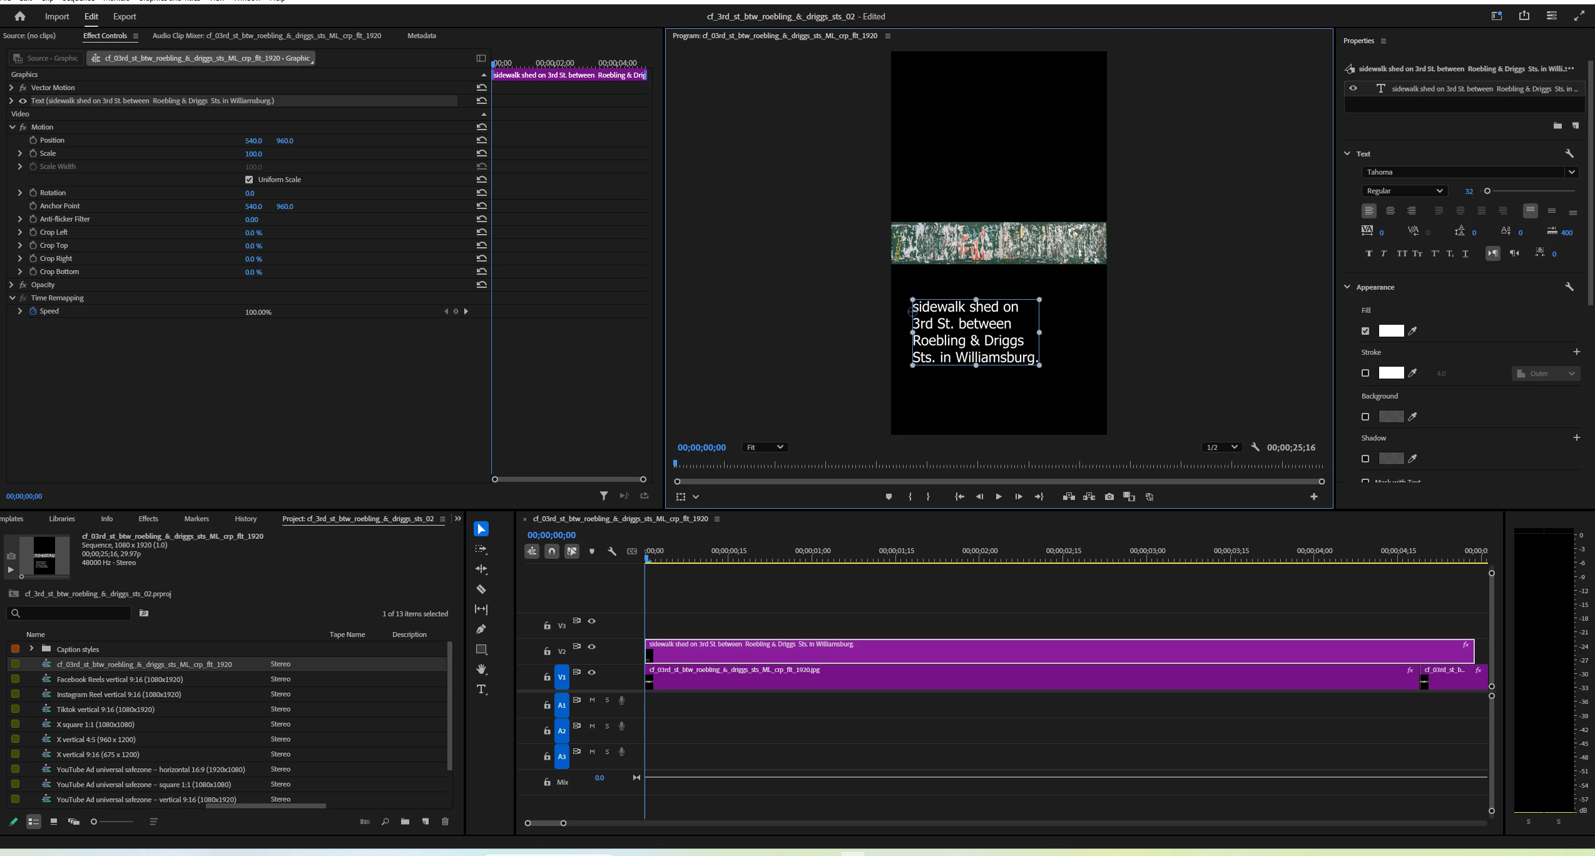The width and height of the screenshot is (1595, 856).
Task: Select the Hand tool
Action: pos(481,670)
